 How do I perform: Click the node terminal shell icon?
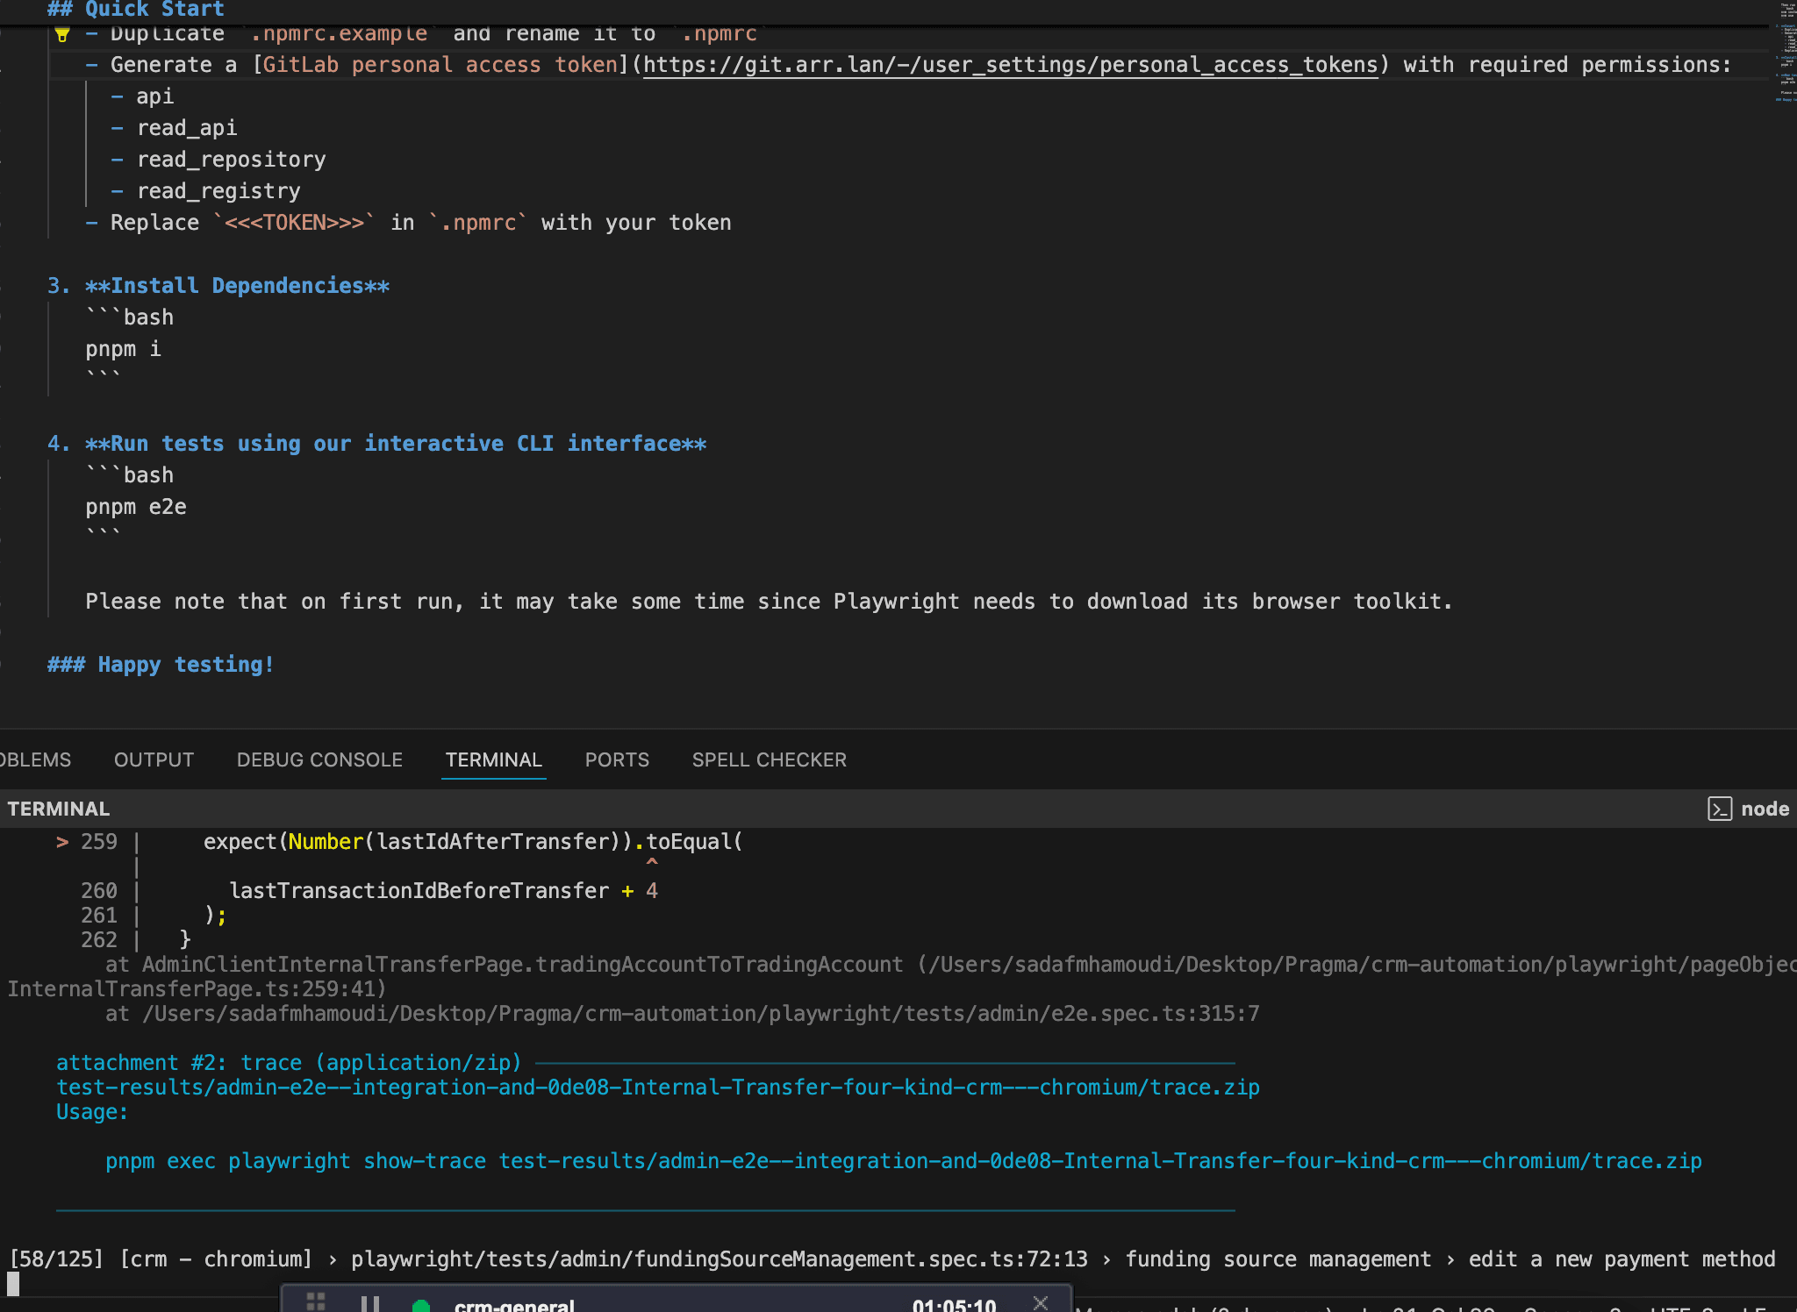[1720, 809]
